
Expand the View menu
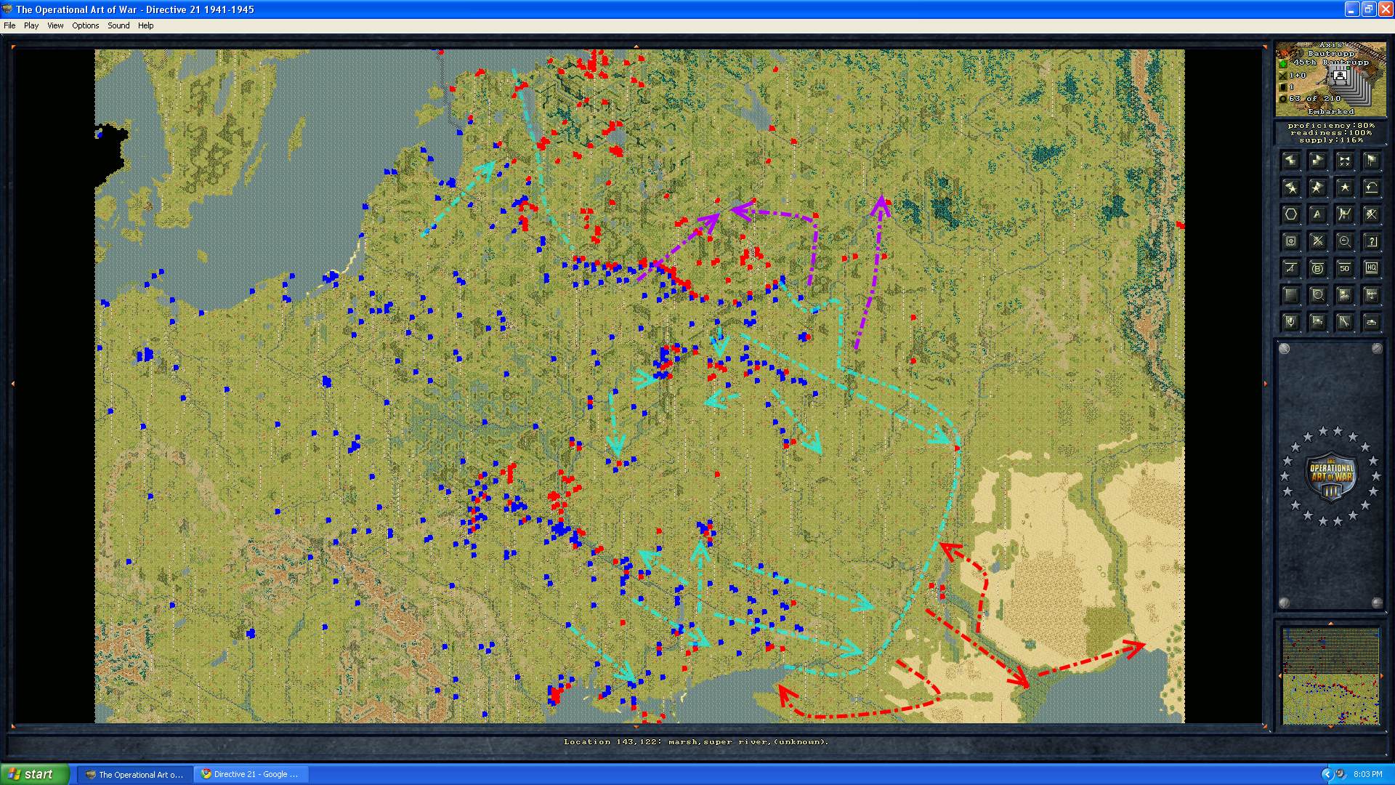pyautogui.click(x=55, y=25)
